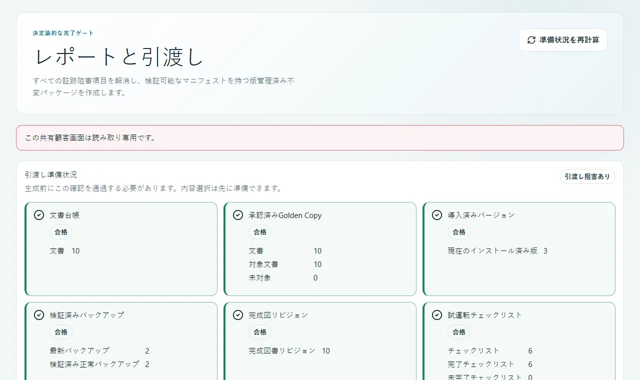Click the 検証済み正常バックアップ row label

click(x=94, y=364)
